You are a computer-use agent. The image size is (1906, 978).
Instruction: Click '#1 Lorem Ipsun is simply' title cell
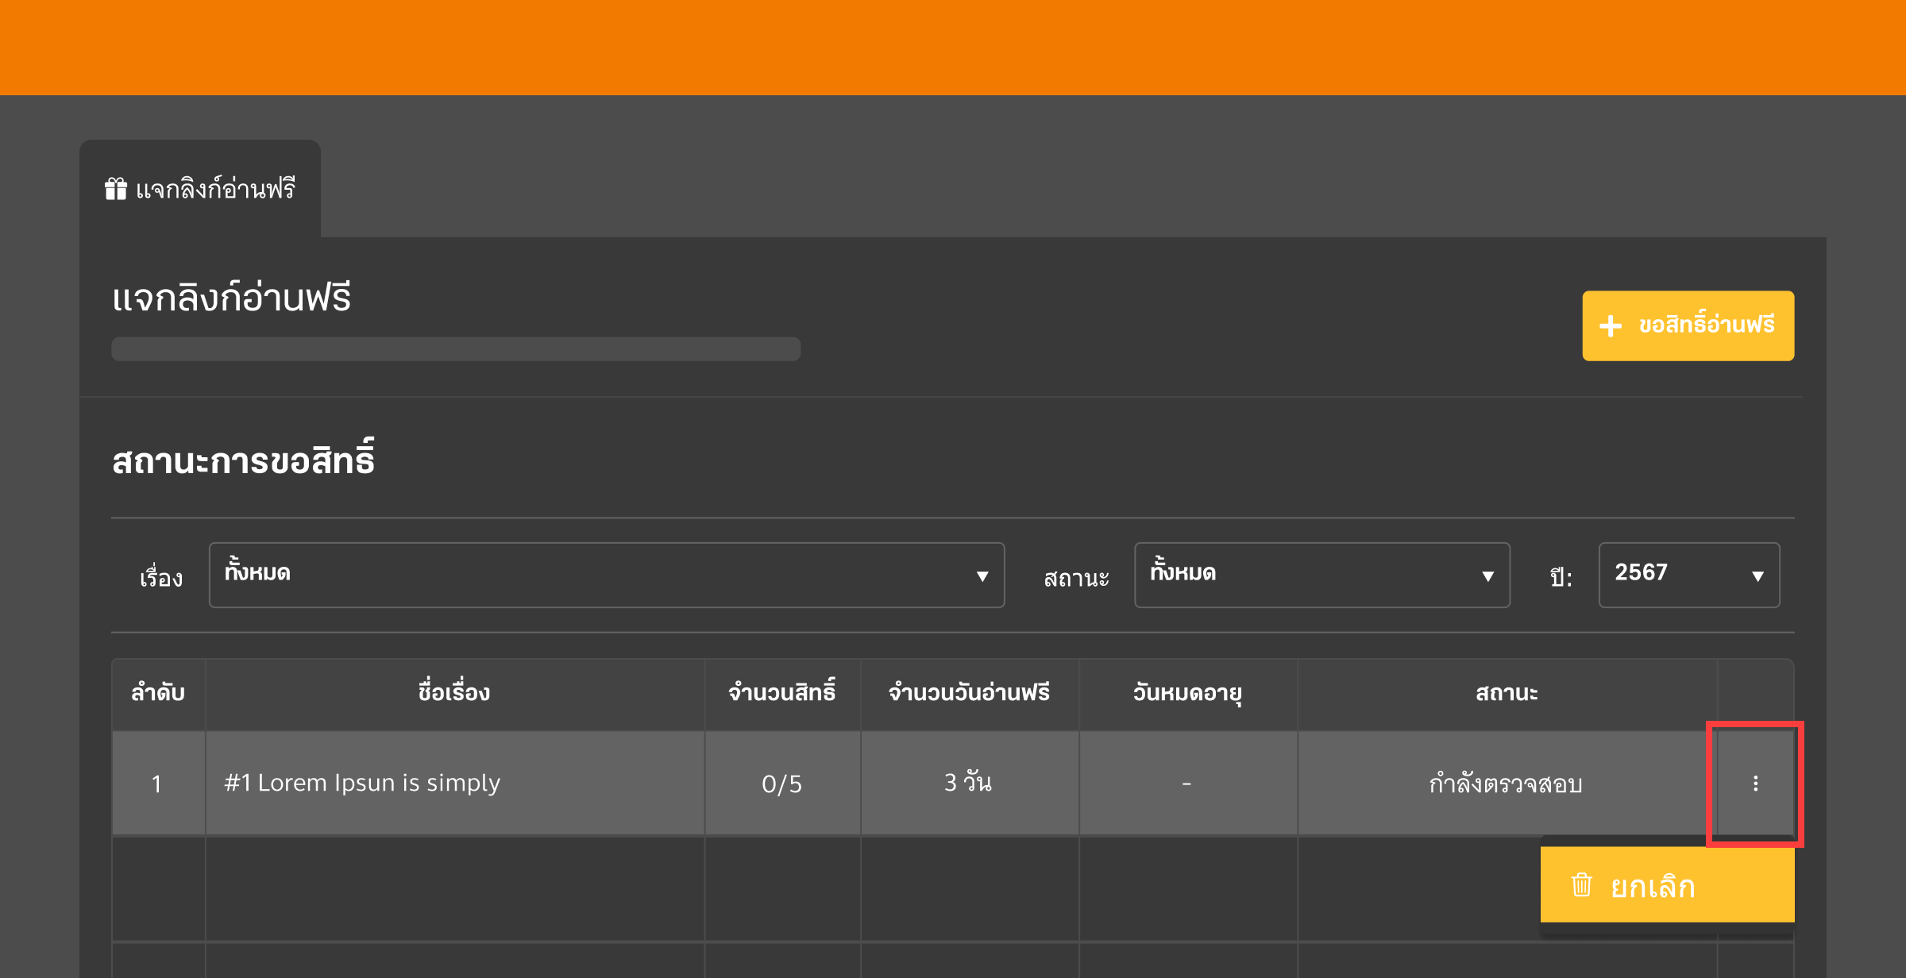click(454, 784)
